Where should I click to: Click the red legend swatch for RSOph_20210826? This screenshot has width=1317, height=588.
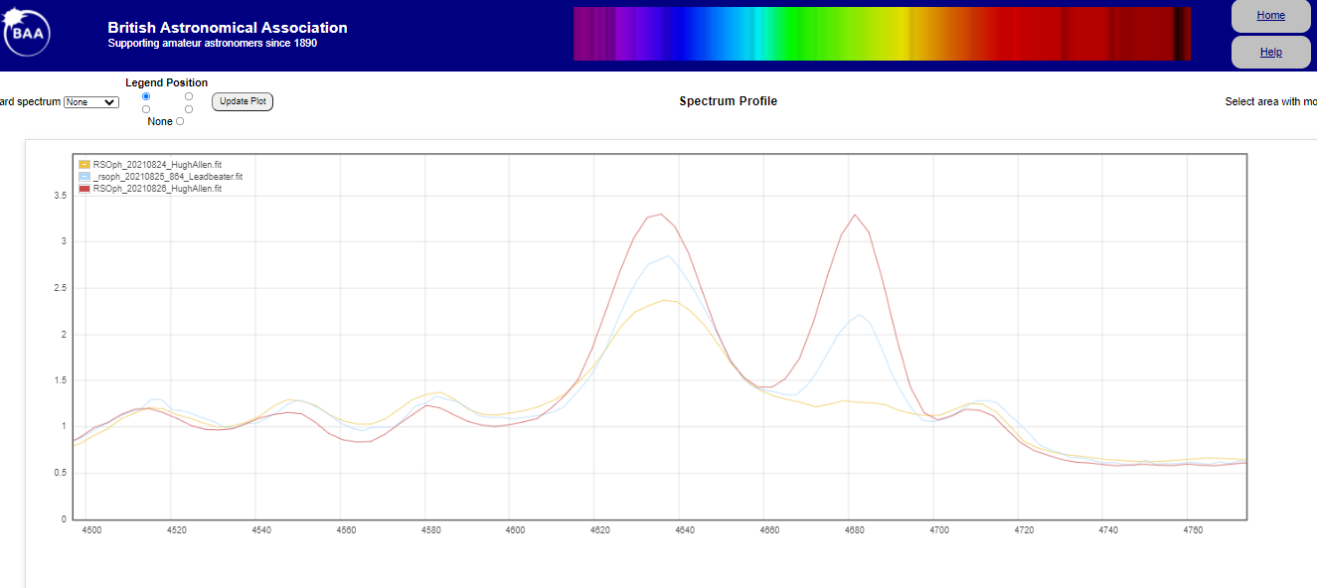click(x=84, y=188)
